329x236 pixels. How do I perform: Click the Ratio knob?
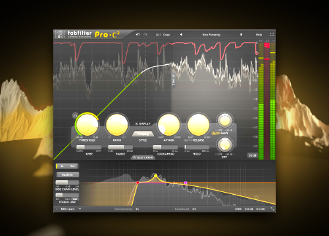click(x=117, y=125)
